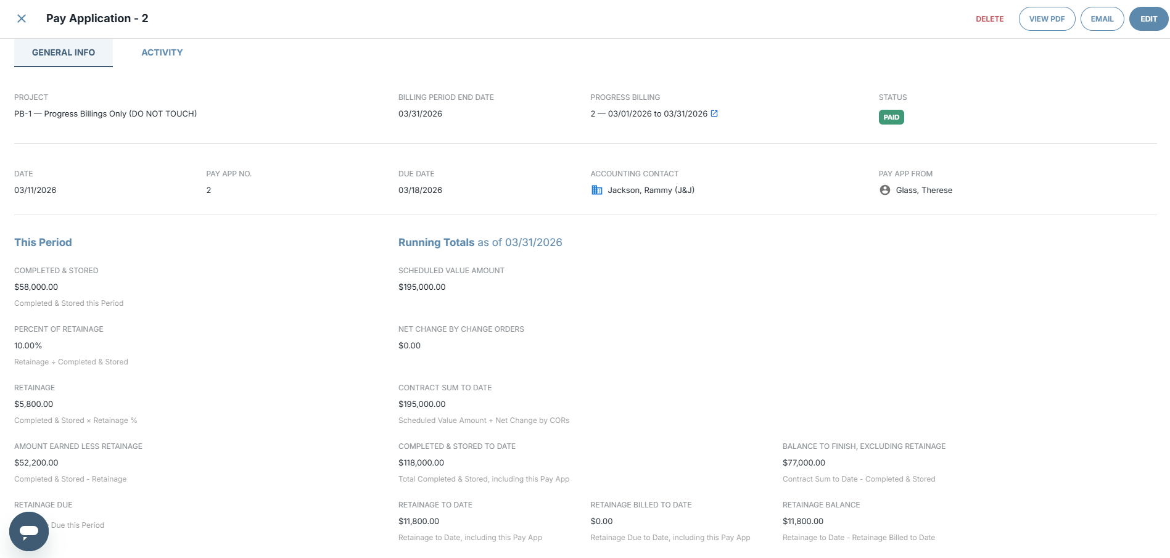
Task: Click the person avatar icon by Glass, Therese
Action: pos(885,190)
